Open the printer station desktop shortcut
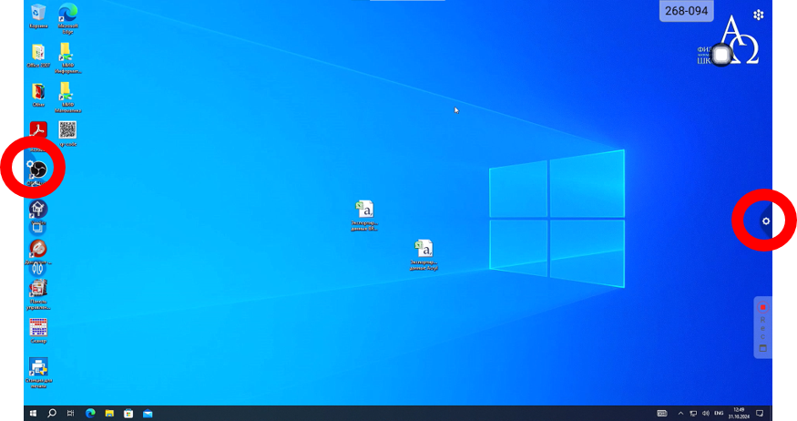 38,367
